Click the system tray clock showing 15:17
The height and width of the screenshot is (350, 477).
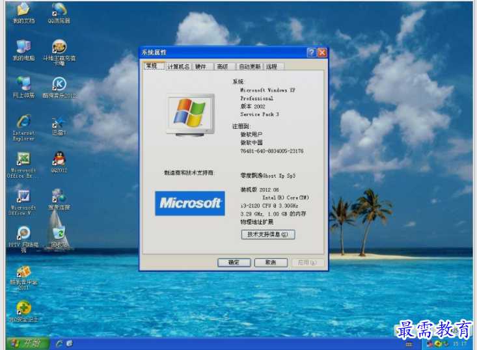tap(459, 343)
